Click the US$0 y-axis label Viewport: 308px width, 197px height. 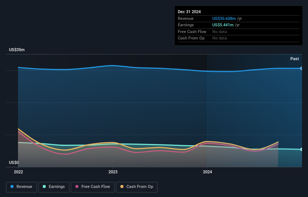pyautogui.click(x=14, y=162)
